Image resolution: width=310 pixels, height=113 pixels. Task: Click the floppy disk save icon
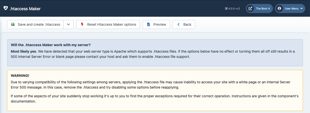(13, 24)
